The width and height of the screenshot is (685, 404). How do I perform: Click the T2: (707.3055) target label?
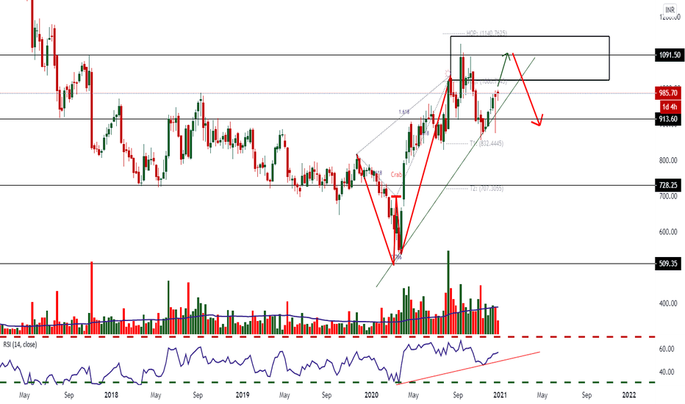pos(487,189)
